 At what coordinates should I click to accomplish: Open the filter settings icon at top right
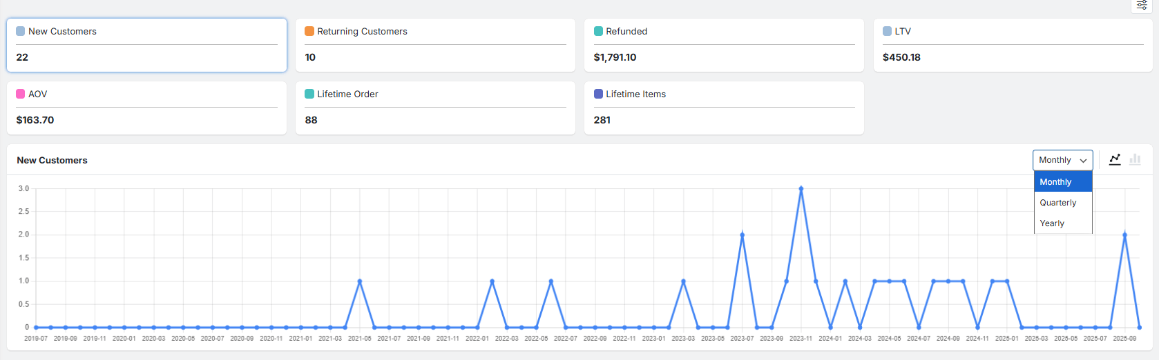(x=1142, y=5)
